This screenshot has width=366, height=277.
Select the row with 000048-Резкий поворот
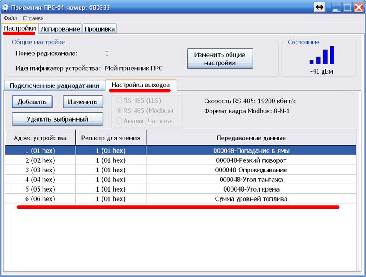click(181, 160)
